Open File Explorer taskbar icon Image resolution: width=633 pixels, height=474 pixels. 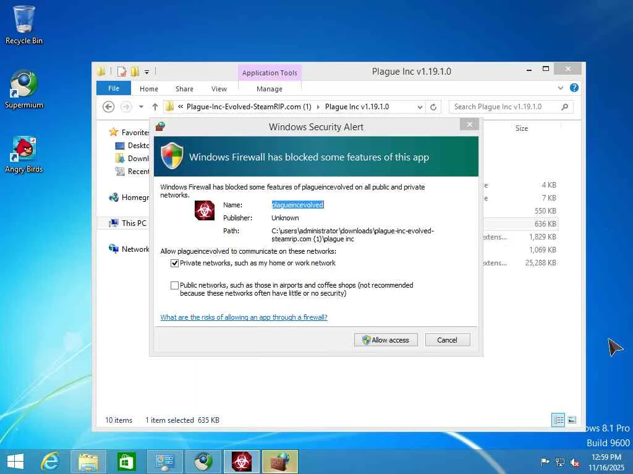tap(88, 462)
